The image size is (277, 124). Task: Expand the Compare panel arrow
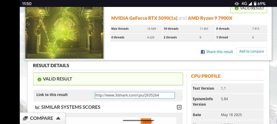click(58, 118)
